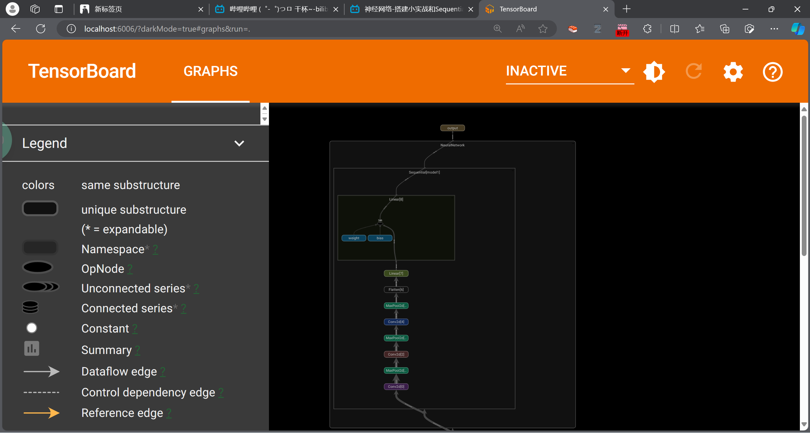Click sidebar scroll down arrow
Viewport: 810px width, 433px height.
265,119
